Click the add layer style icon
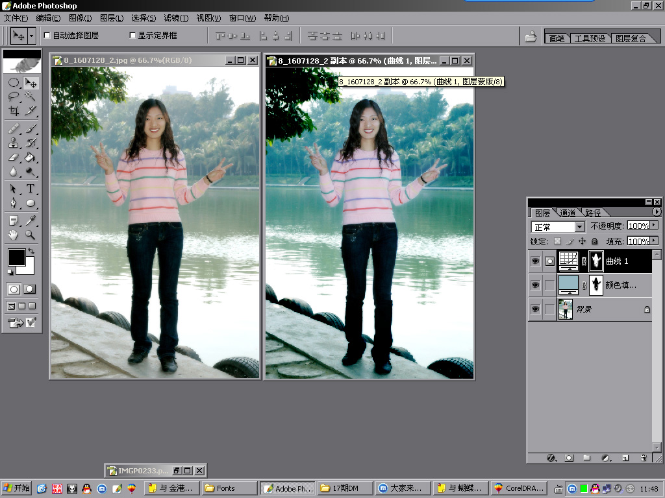This screenshot has height=498, width=665. click(551, 458)
